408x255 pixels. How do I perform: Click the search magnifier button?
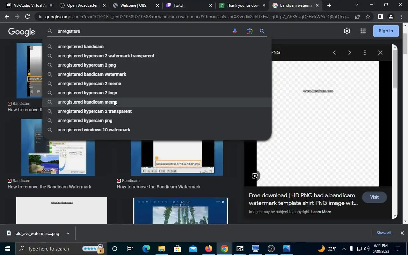pyautogui.click(x=262, y=31)
